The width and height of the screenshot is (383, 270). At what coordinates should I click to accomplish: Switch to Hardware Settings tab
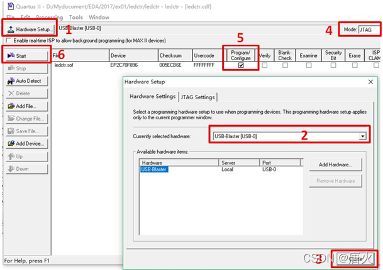coord(153,97)
